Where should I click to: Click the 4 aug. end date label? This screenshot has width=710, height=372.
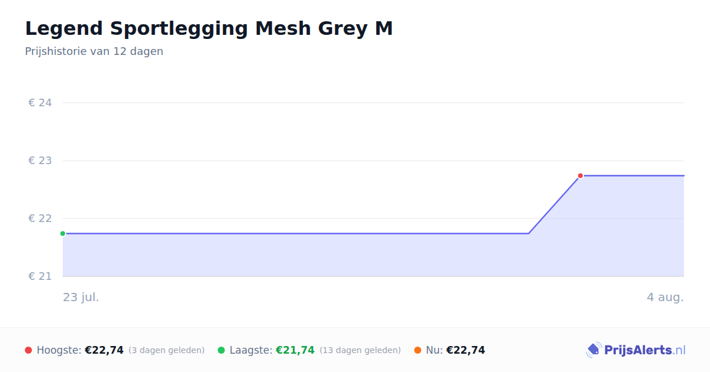(665, 297)
